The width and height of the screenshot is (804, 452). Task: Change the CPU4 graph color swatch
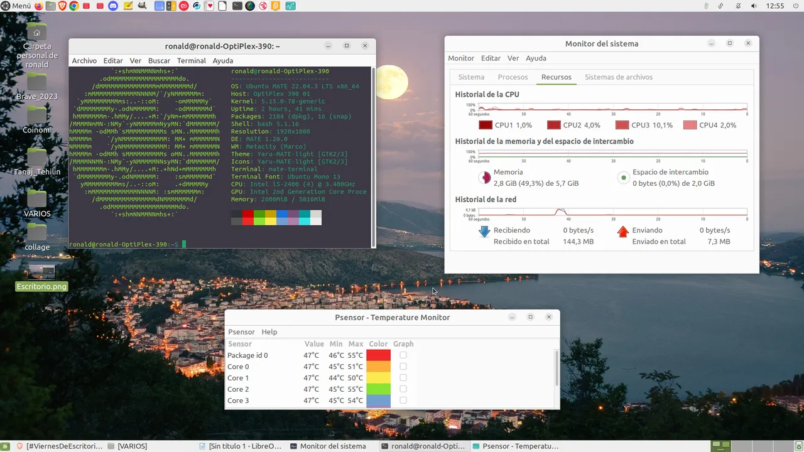[x=690, y=125]
